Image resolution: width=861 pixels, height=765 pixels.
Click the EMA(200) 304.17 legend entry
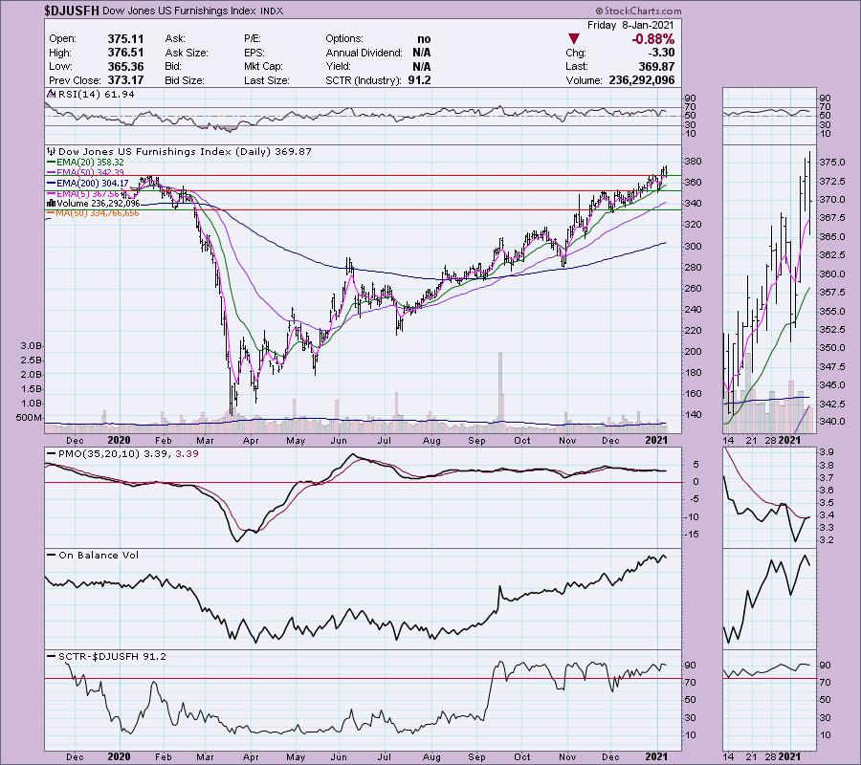(88, 184)
